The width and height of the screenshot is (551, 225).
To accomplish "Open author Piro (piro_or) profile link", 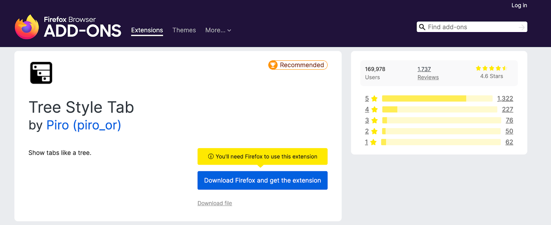I will (x=84, y=125).
